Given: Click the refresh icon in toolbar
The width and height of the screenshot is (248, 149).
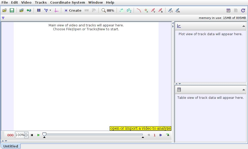Looking at the screenshot, I should (x=243, y=11).
